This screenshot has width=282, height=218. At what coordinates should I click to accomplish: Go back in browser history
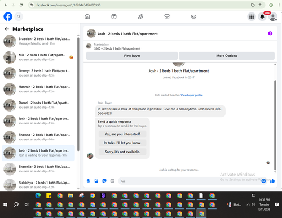[6, 5]
